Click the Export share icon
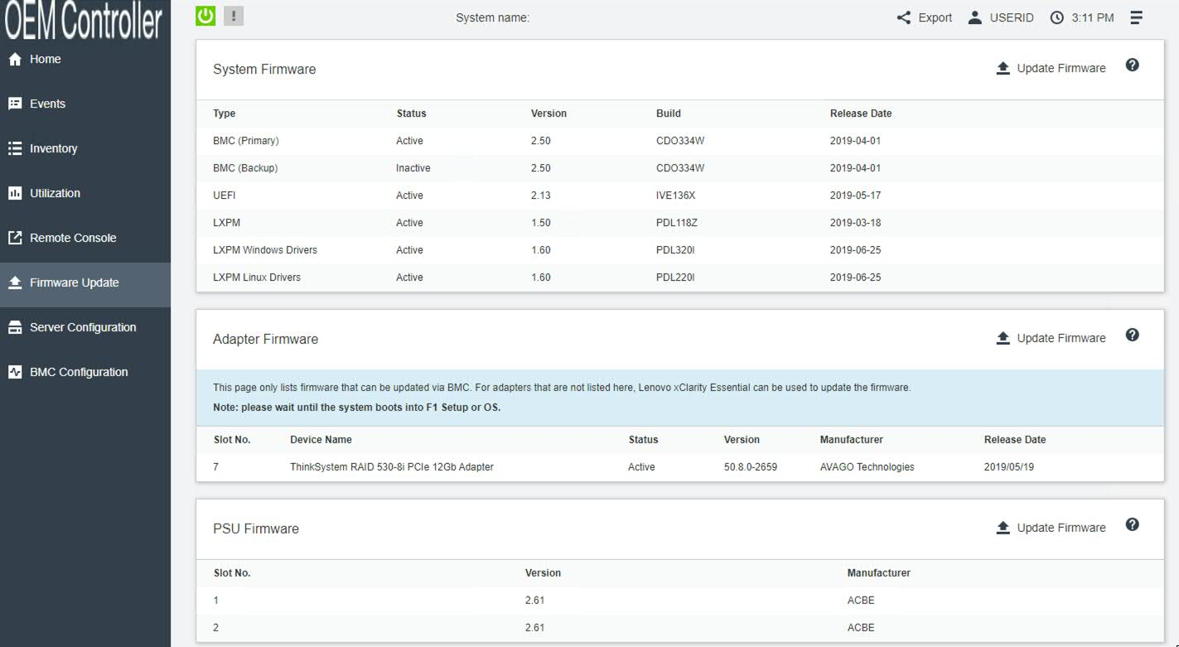This screenshot has height=647, width=1179. 904,17
